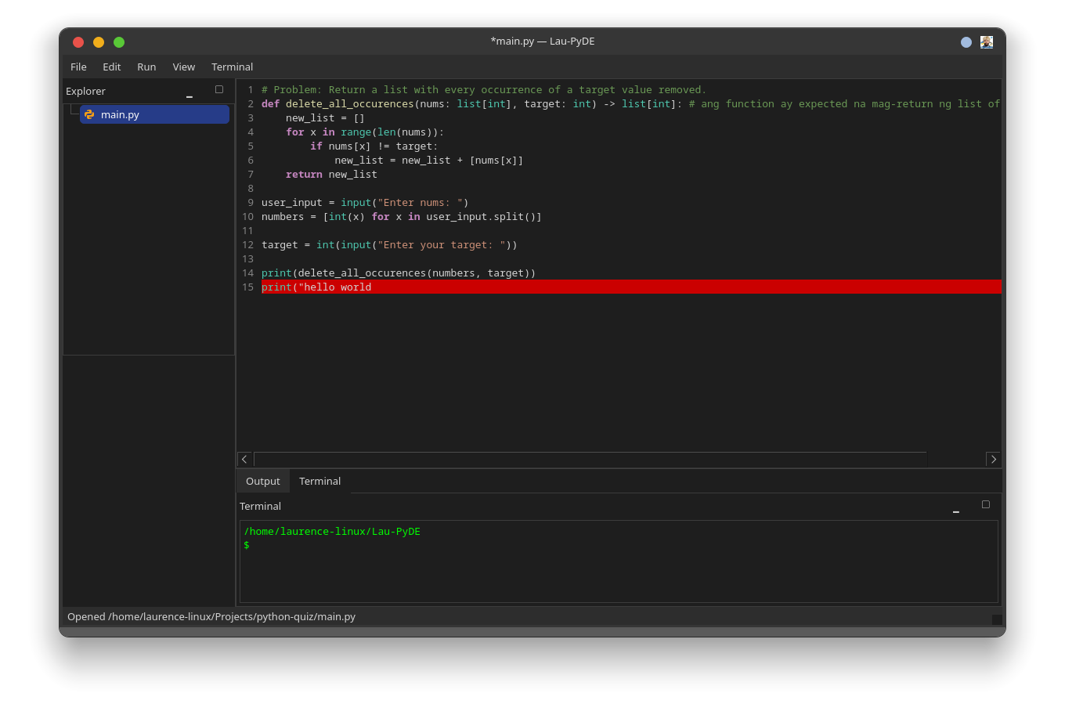
Task: Click the Explorer panel title
Action: pyautogui.click(x=85, y=92)
